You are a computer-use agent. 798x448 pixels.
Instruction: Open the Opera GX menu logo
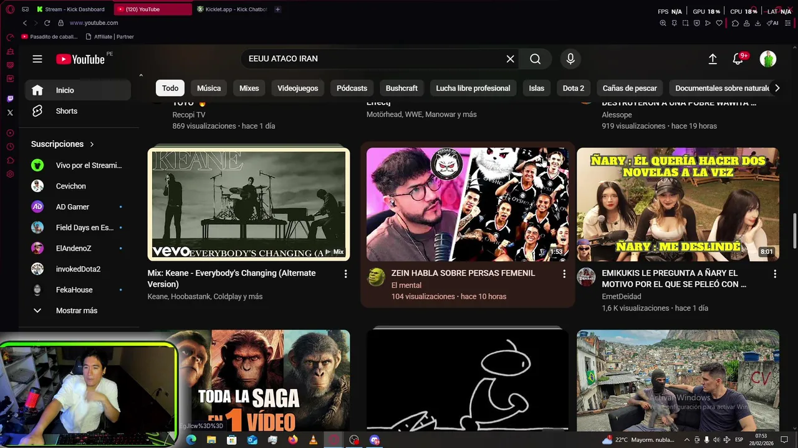[10, 9]
